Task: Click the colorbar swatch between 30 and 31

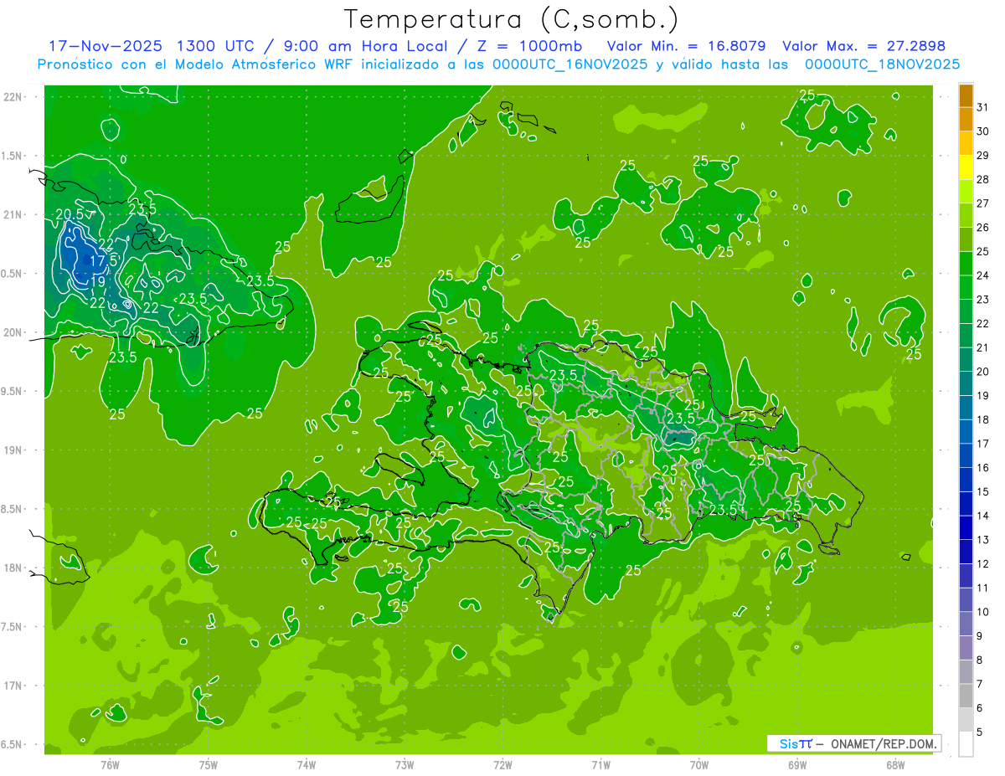Action: click(966, 118)
